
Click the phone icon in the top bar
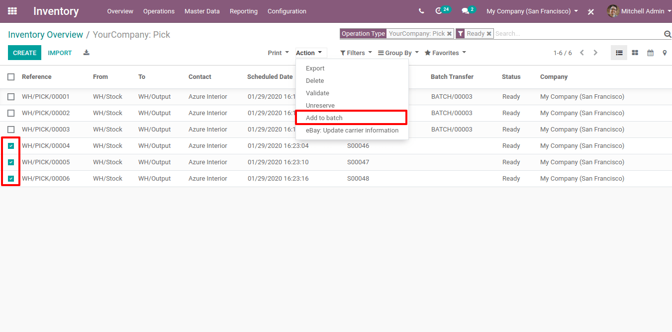pos(421,11)
